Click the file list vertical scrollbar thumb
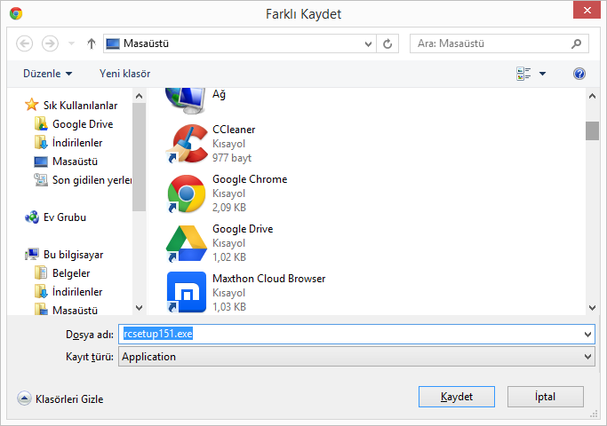 (x=592, y=130)
